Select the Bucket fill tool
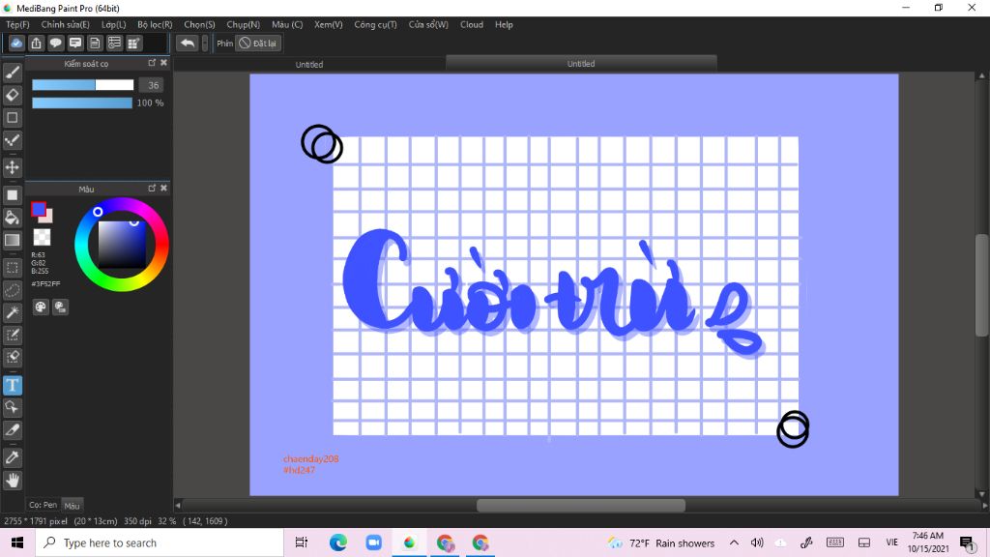Image resolution: width=990 pixels, height=557 pixels. point(12,218)
